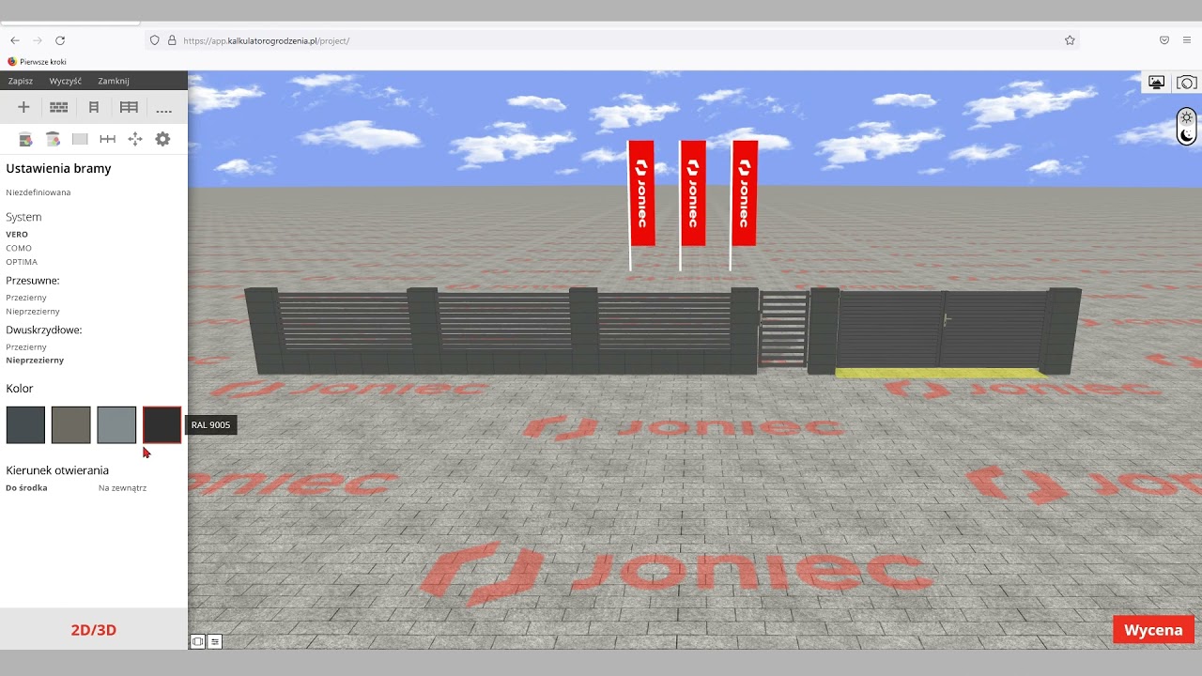Open the four-dots more tools icon

(163, 110)
